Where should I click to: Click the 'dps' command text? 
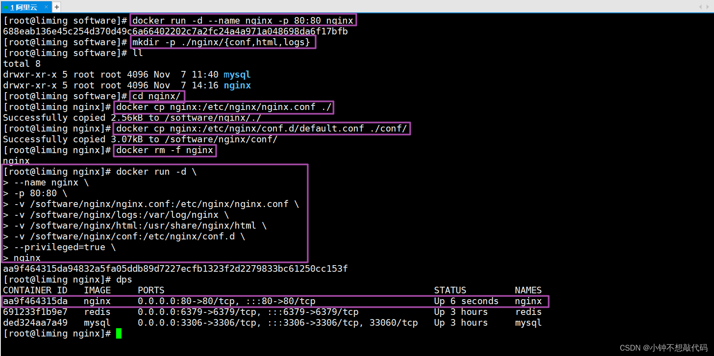point(124,280)
